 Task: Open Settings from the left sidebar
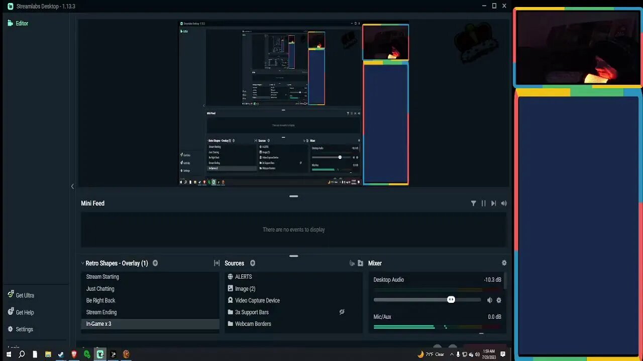21,329
